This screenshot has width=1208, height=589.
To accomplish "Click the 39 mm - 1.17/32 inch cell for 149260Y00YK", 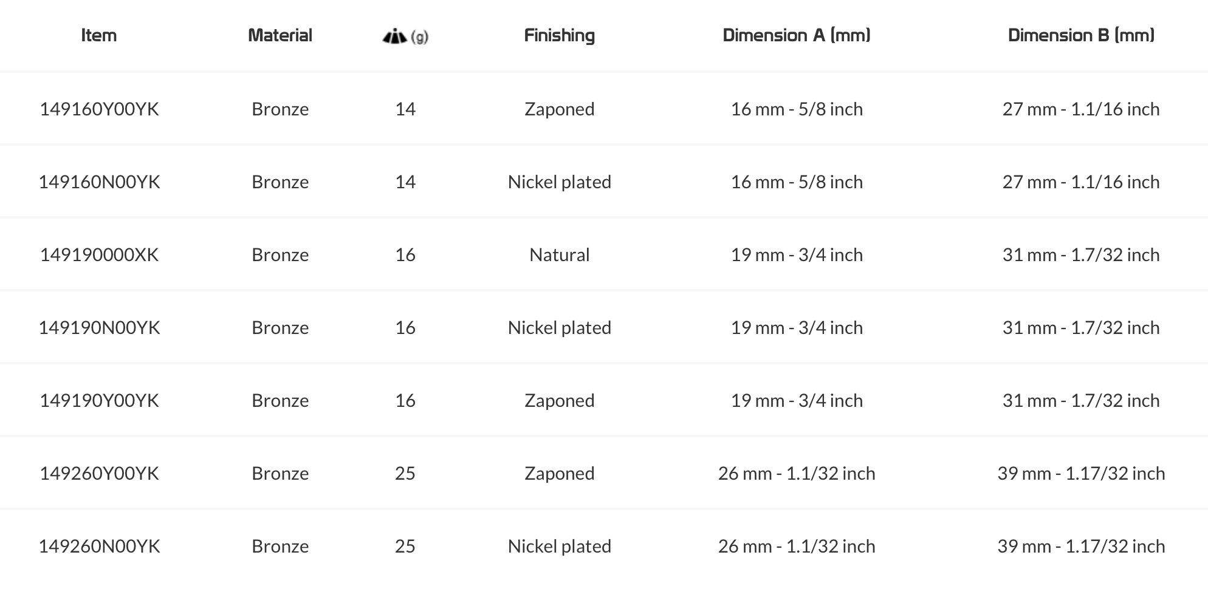I will (1081, 474).
